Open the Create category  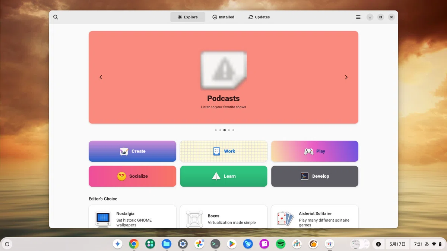click(x=132, y=151)
